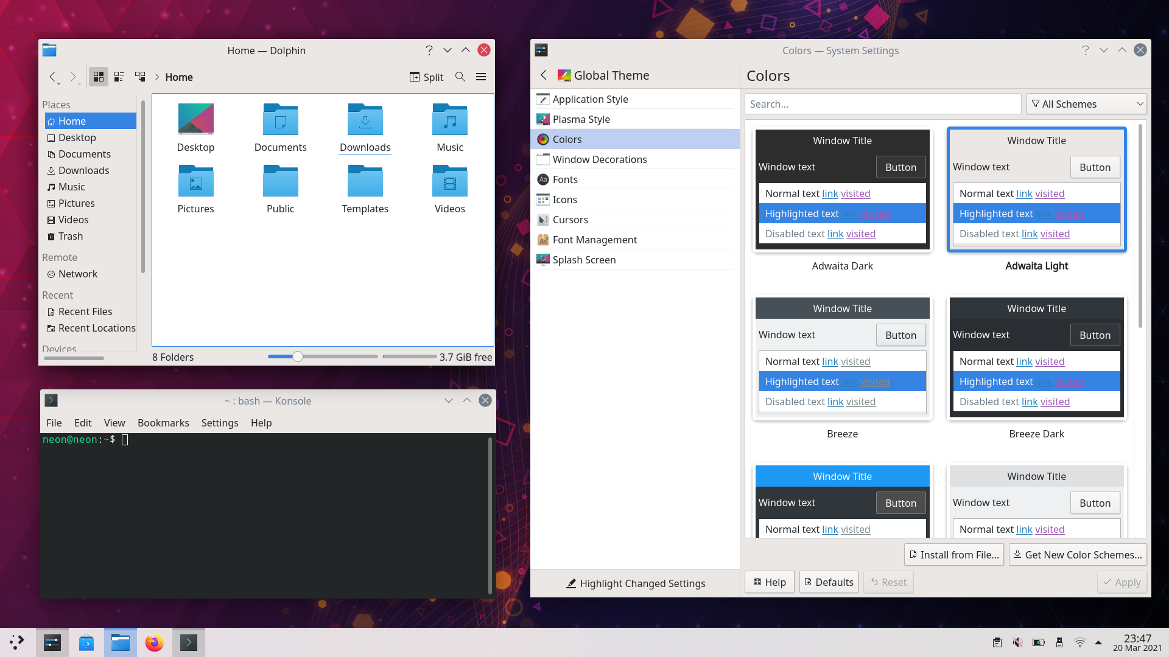
Task: Open Cursors settings
Action: [x=635, y=220]
